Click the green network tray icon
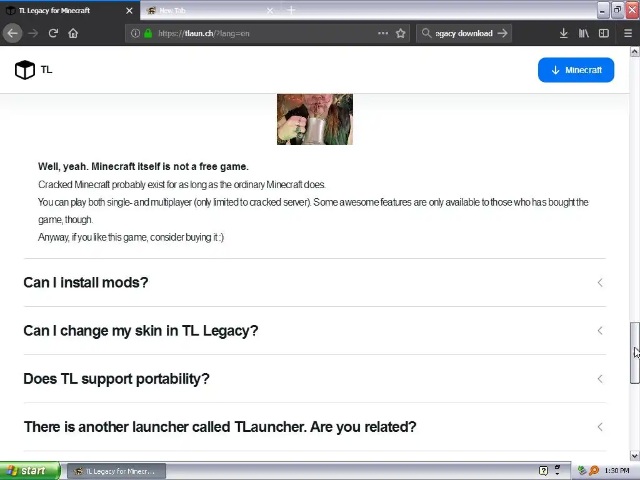Image resolution: width=640 pixels, height=480 pixels. tap(582, 471)
